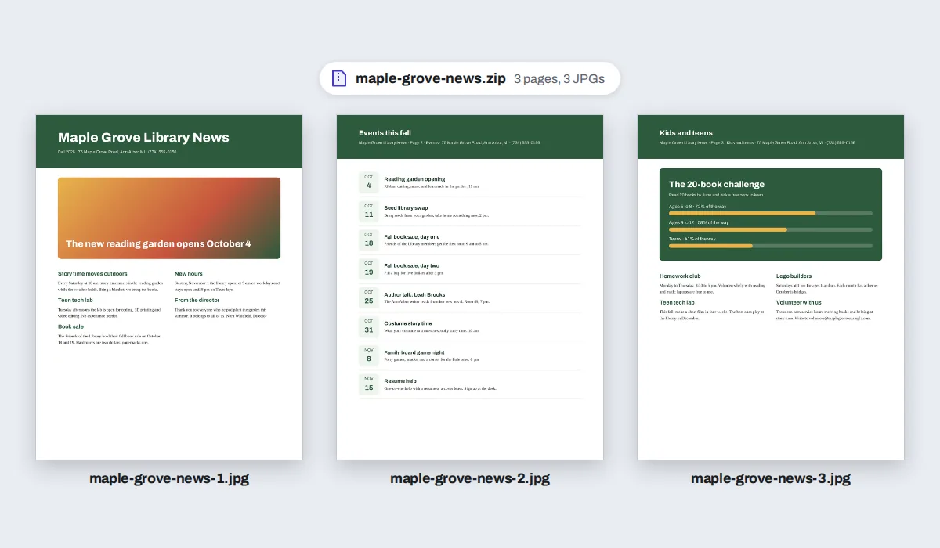Viewport: 940px width, 548px height.
Task: Click the "Lego builders" heading
Action: tap(794, 276)
